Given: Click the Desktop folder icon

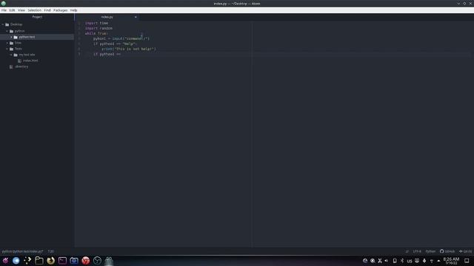Looking at the screenshot, I should pos(7,24).
